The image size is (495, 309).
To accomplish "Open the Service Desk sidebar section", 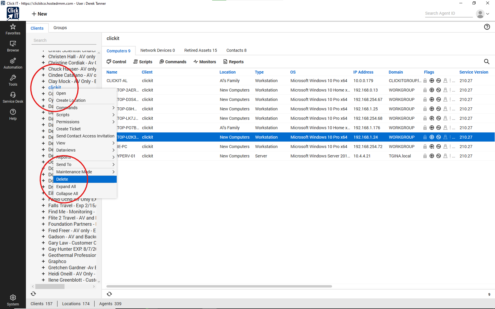I will point(13,98).
